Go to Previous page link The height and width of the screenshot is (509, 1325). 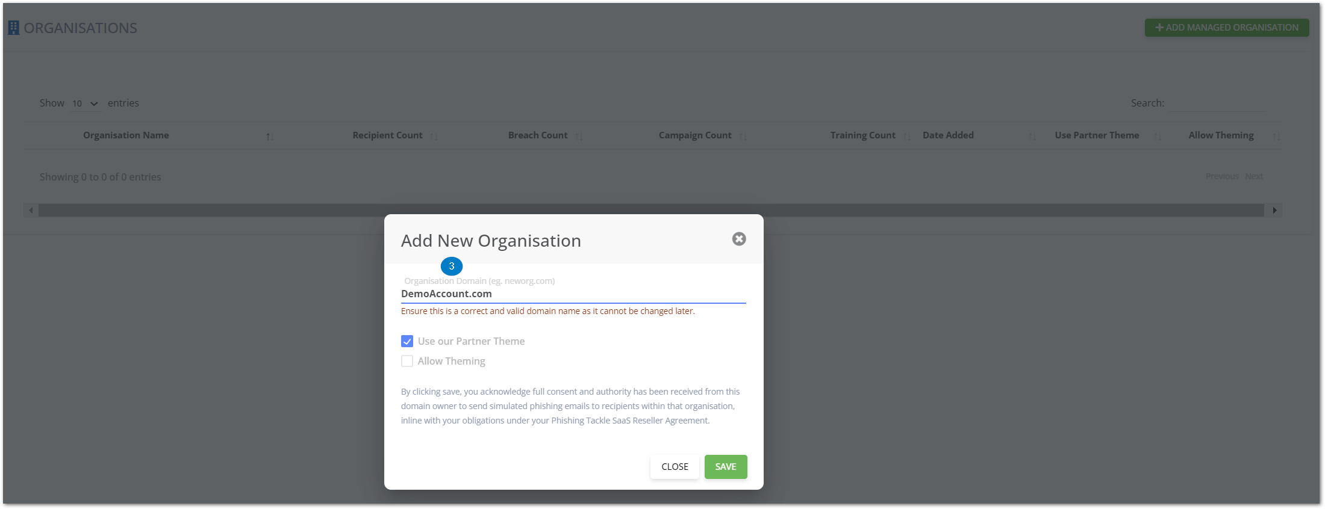coord(1222,176)
